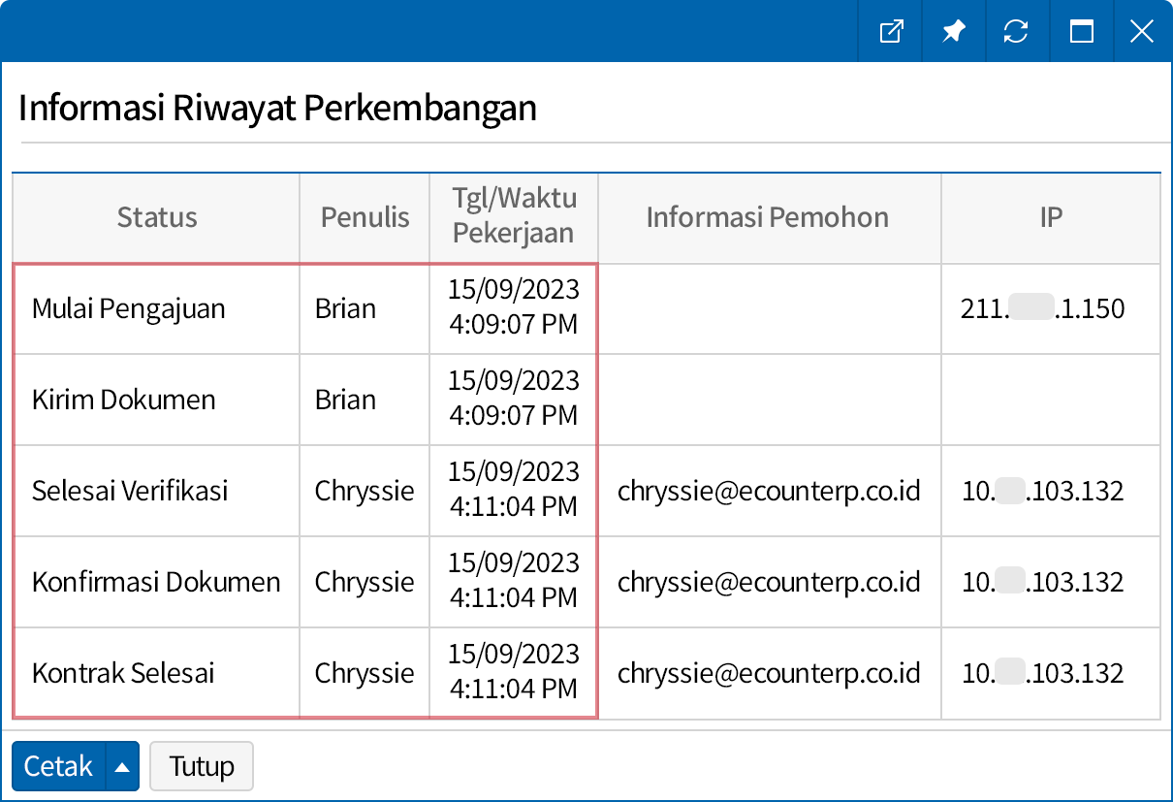Click the Penulis column header
Image resolution: width=1173 pixels, height=802 pixels.
(364, 217)
